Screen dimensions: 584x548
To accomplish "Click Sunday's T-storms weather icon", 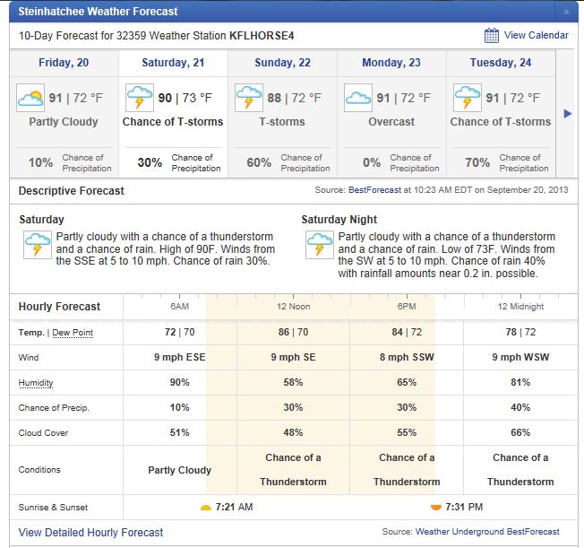I will pyautogui.click(x=249, y=98).
